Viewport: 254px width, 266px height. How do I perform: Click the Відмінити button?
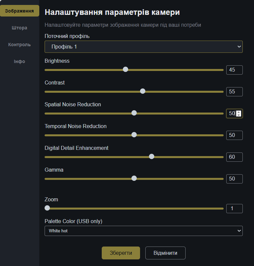tap(165, 253)
